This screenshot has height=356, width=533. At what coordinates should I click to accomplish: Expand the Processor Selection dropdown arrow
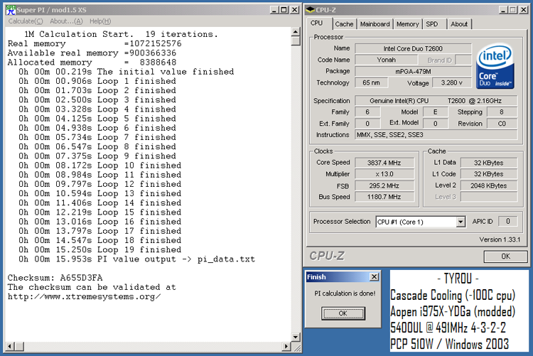(461, 222)
